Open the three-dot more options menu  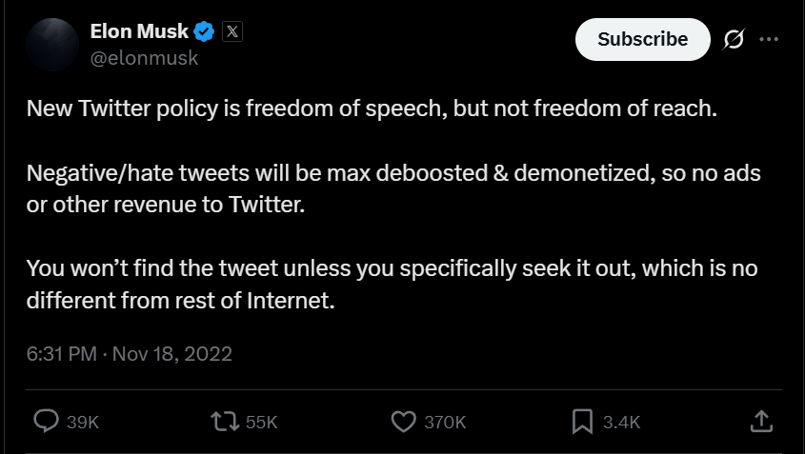pyautogui.click(x=769, y=39)
